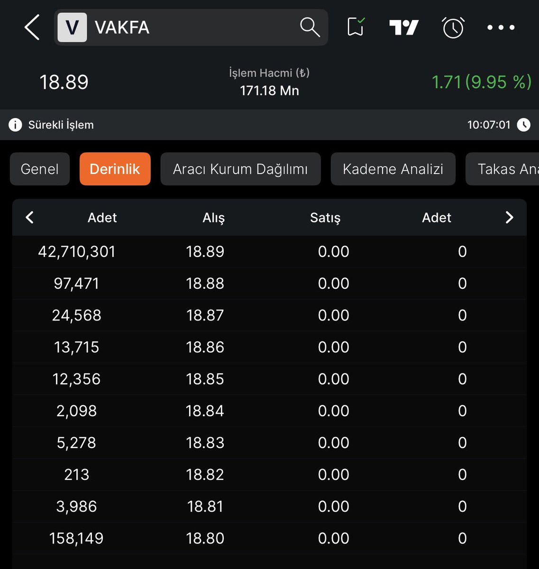Viewport: 539px width, 569px height.
Task: Tap the VAKFA stock logo badge
Action: click(x=72, y=28)
